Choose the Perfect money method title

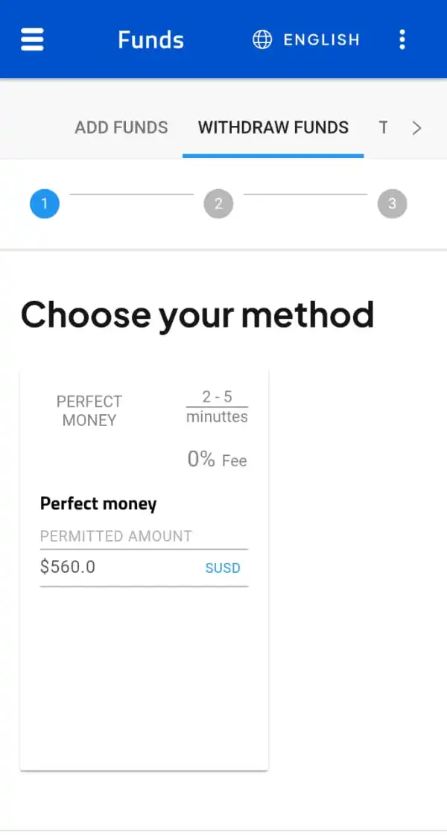coord(98,504)
